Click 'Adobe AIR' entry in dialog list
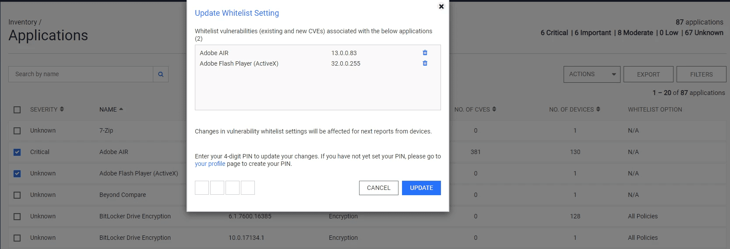Image resolution: width=730 pixels, height=249 pixels. [214, 53]
